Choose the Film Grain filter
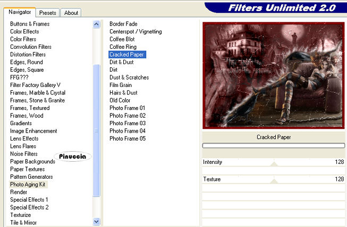 coord(121,85)
